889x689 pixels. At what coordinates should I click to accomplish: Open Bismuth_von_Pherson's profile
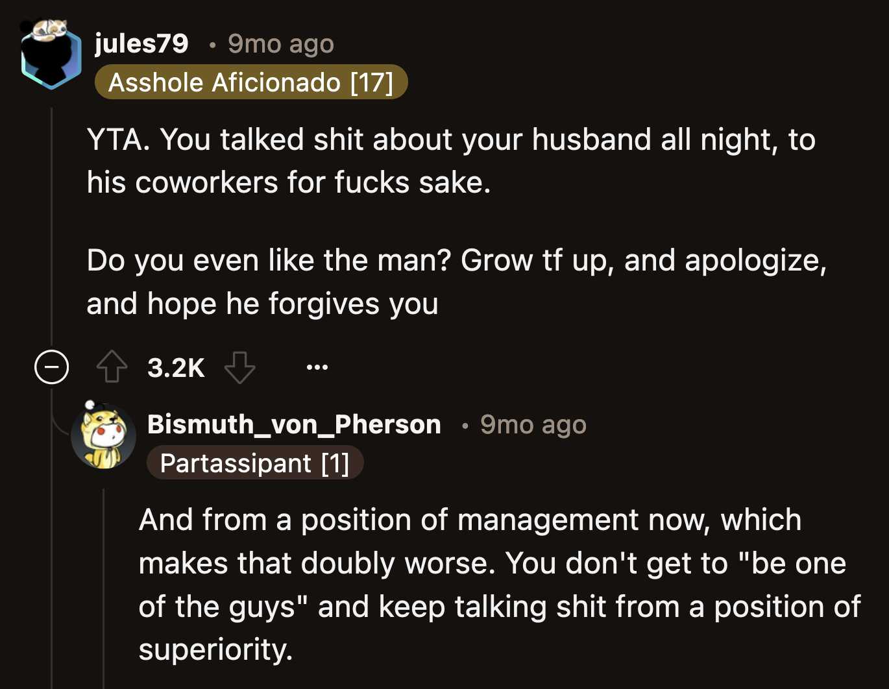coord(294,424)
